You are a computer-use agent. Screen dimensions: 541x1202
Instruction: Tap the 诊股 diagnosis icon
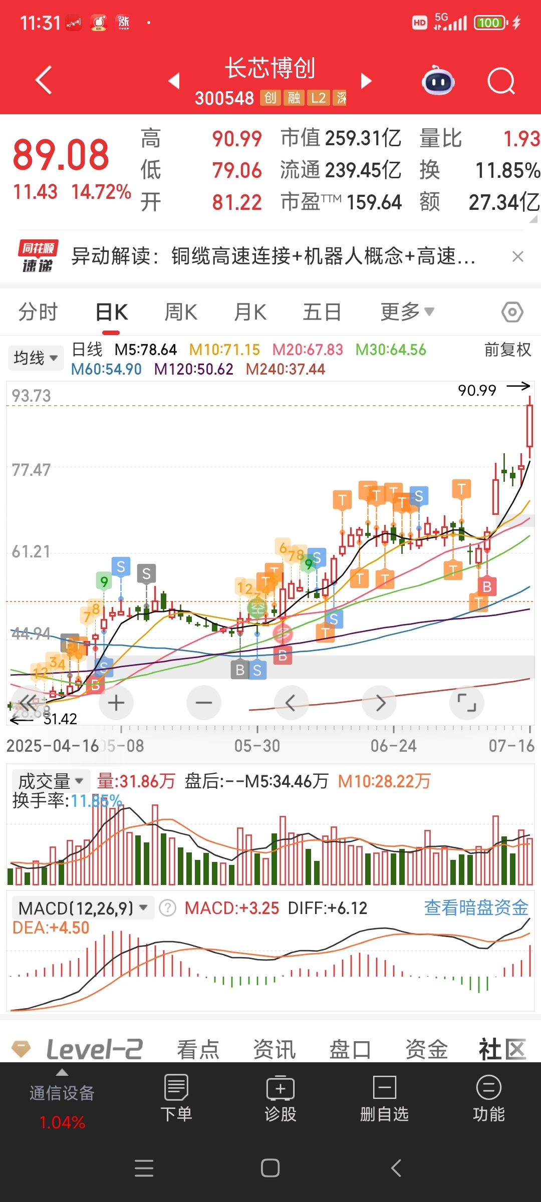(281, 1087)
